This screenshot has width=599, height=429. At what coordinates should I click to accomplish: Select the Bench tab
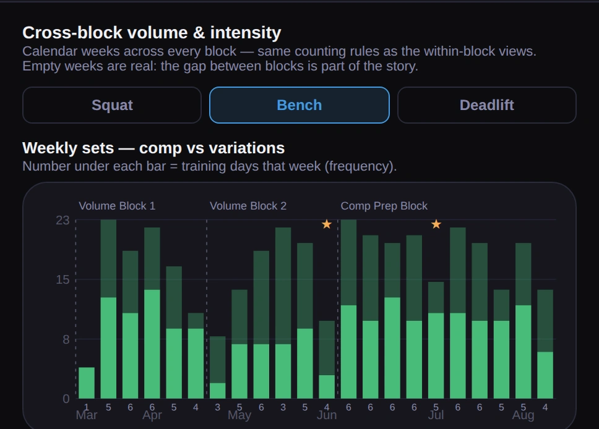[299, 105]
